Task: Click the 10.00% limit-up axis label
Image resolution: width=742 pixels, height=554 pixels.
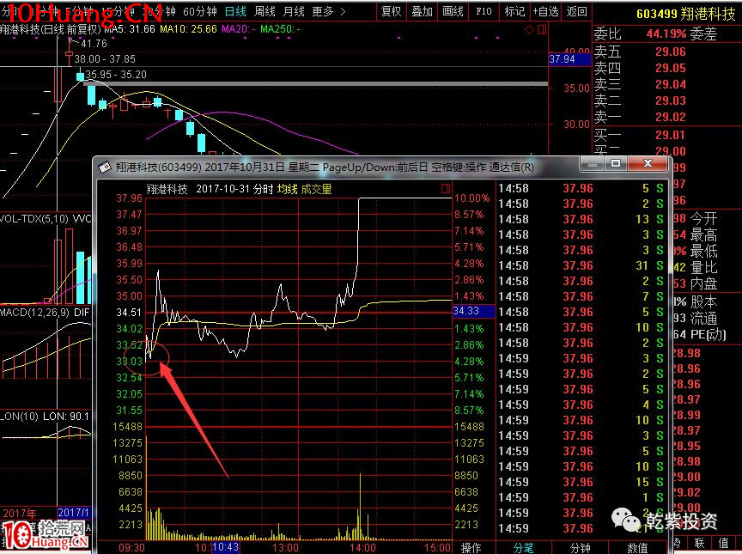Action: pos(471,198)
